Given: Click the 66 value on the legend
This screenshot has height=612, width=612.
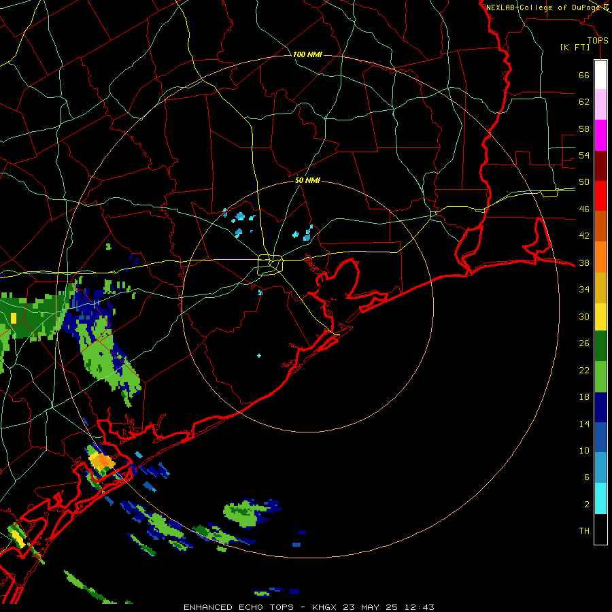Looking at the screenshot, I should (x=584, y=75).
